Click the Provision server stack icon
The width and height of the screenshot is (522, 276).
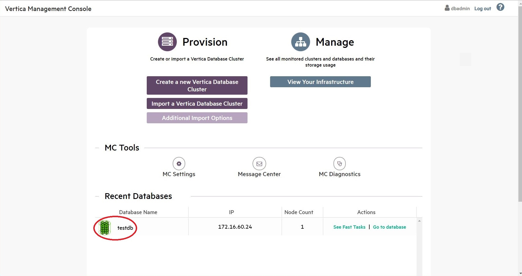[x=167, y=42]
